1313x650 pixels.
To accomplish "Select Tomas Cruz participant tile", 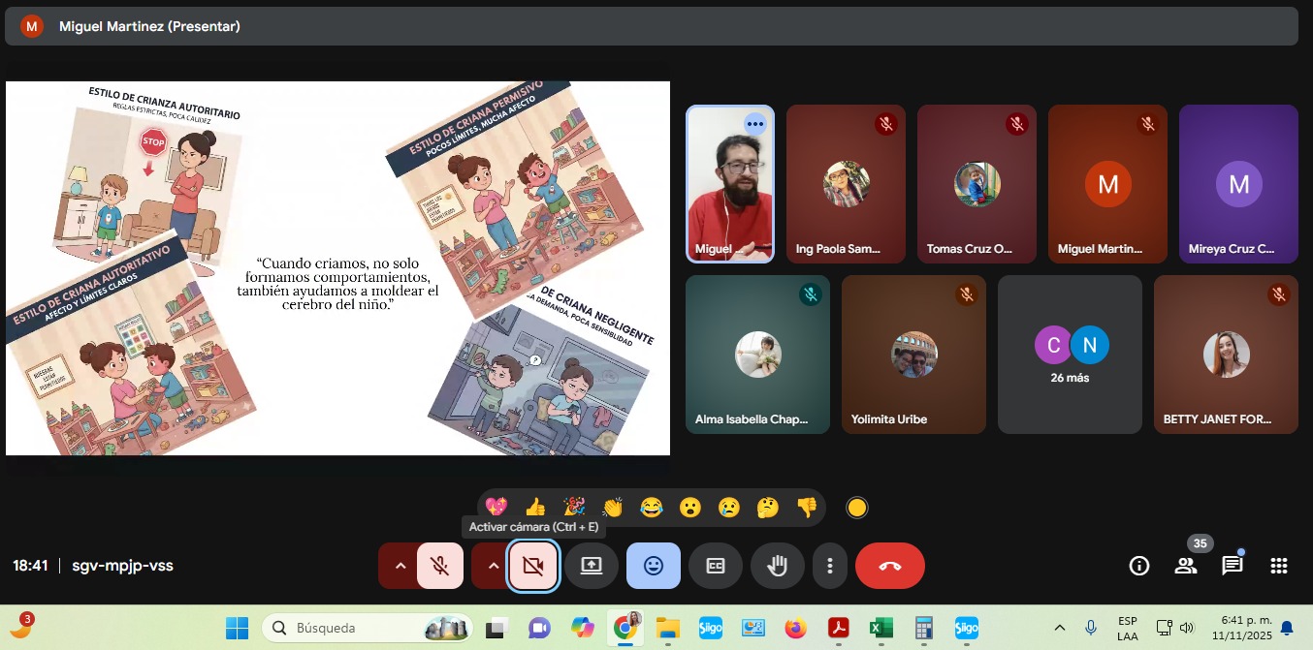I will (x=977, y=184).
